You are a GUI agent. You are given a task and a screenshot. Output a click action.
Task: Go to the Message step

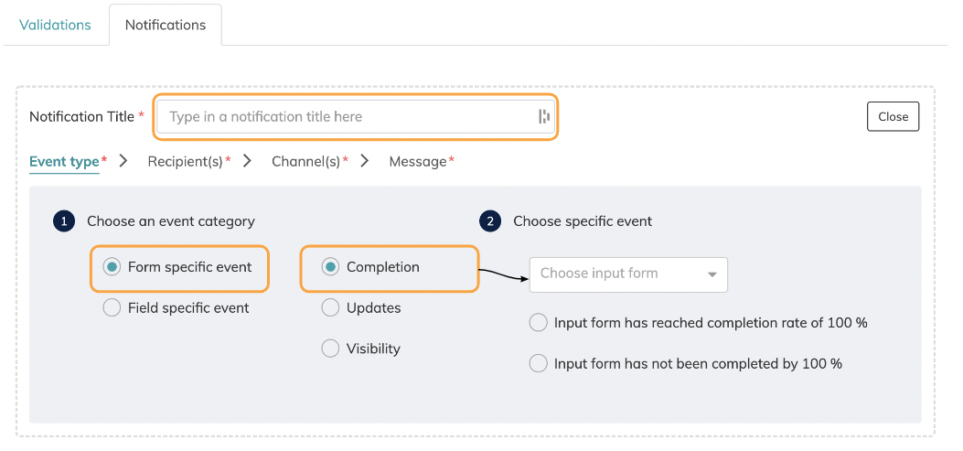(x=418, y=162)
